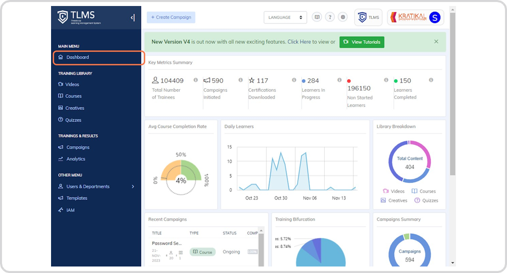Go to Analytics in the sidebar
The width and height of the screenshot is (507, 273).
coord(72,159)
